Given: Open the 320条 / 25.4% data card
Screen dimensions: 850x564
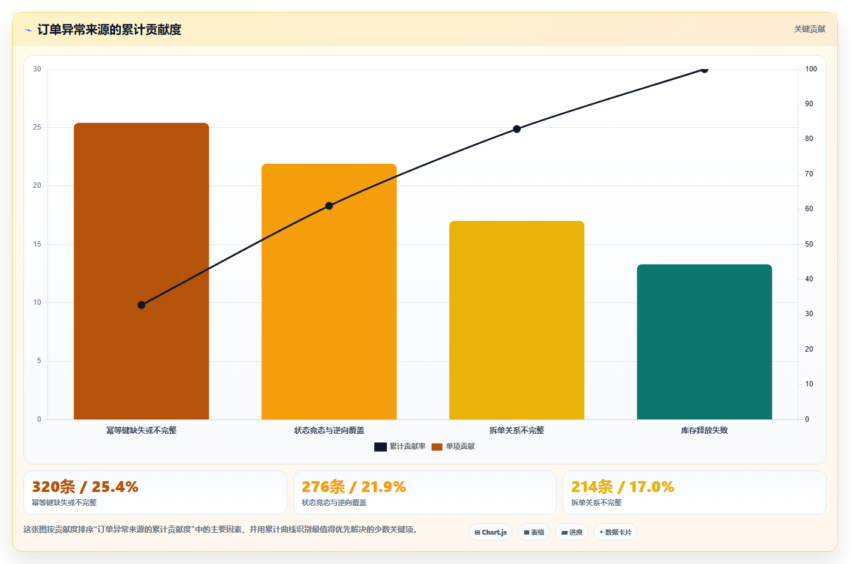Looking at the screenshot, I should [155, 493].
